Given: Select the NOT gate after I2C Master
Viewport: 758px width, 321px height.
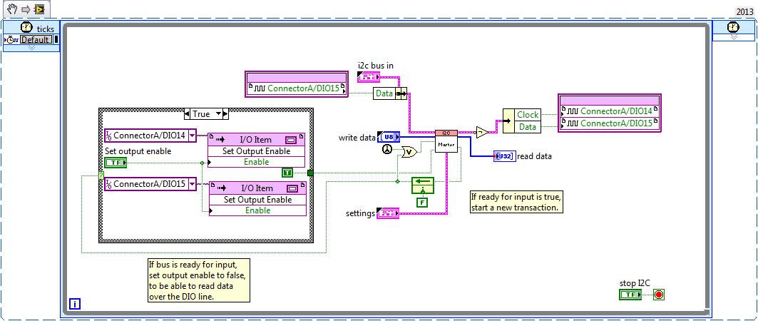Looking at the screenshot, I should [x=483, y=132].
